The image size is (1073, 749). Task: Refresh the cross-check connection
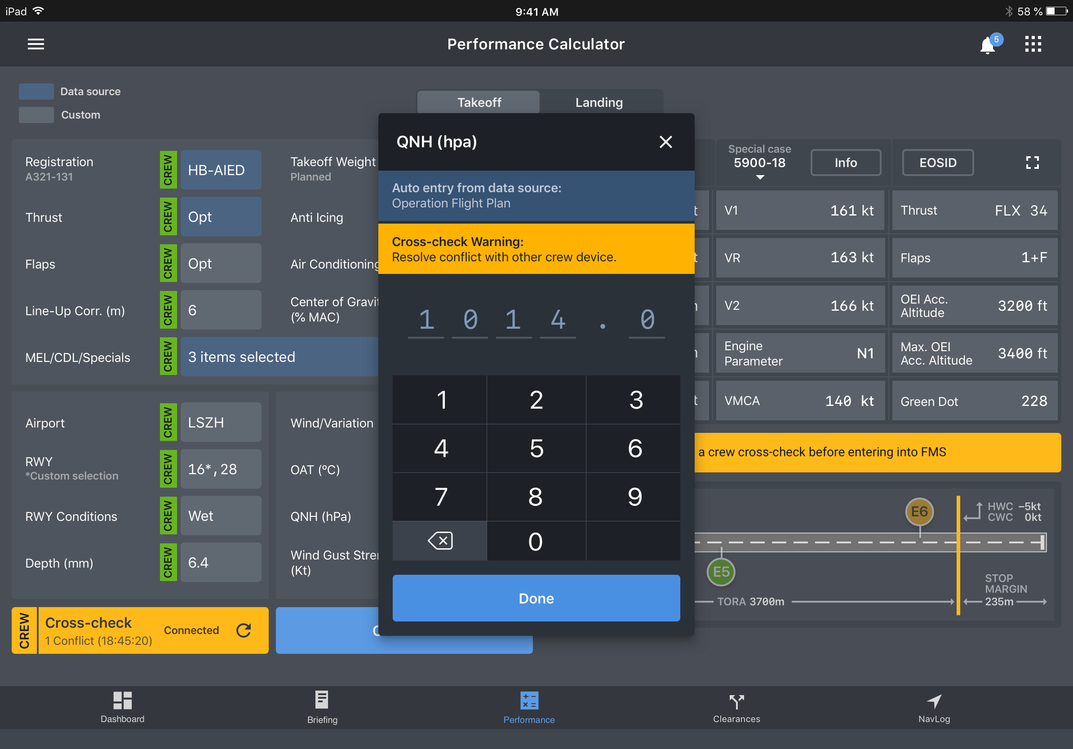(x=244, y=630)
